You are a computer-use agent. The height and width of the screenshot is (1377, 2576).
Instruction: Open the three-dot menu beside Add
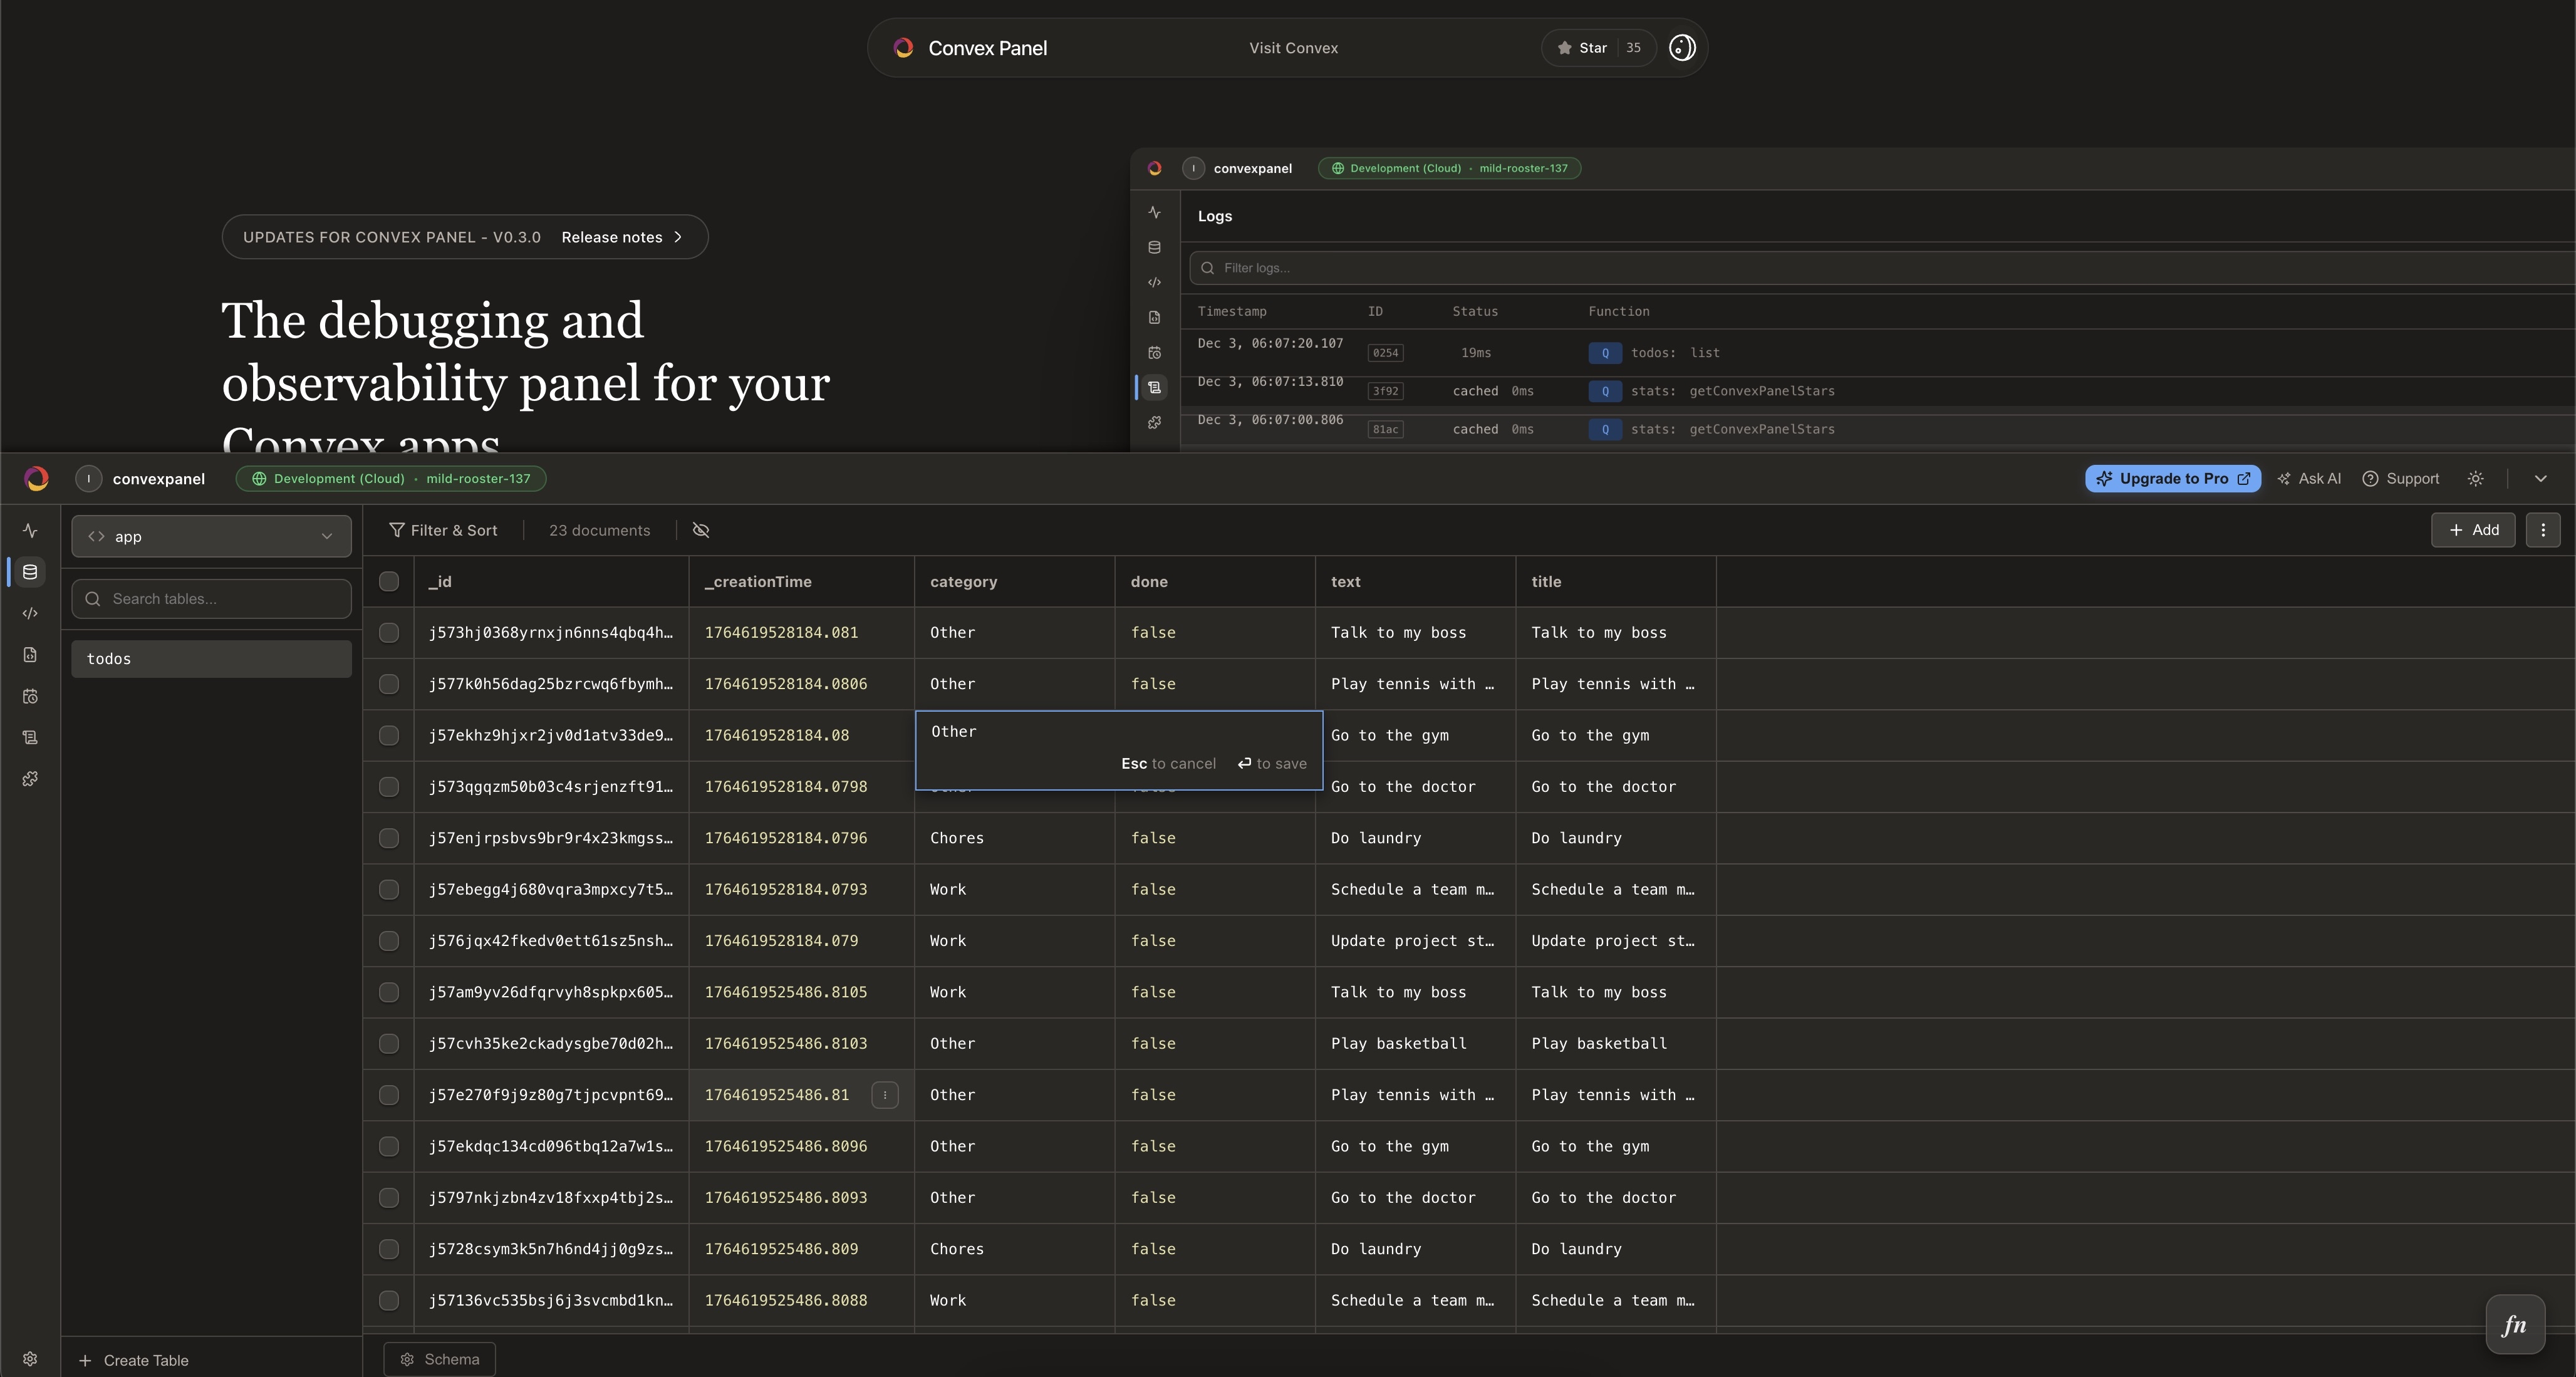2543,531
